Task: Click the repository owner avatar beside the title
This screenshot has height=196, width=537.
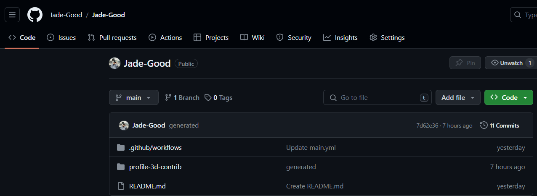Action: (115, 63)
